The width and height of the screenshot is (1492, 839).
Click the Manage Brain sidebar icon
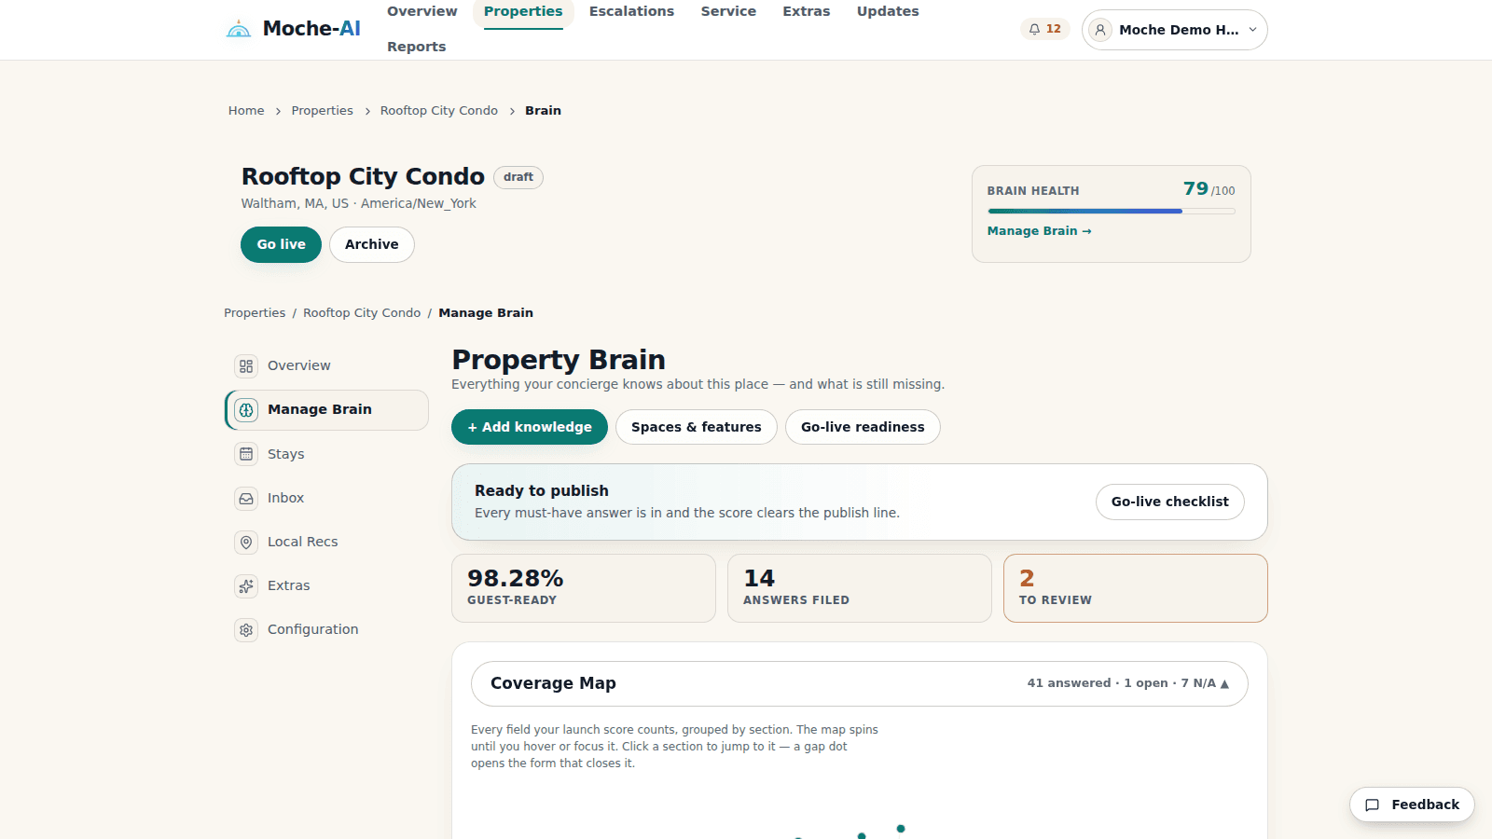point(246,410)
